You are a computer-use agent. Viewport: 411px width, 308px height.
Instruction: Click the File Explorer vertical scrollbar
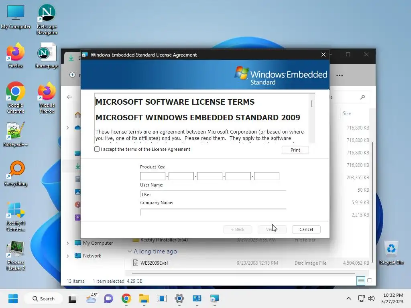click(x=372, y=201)
